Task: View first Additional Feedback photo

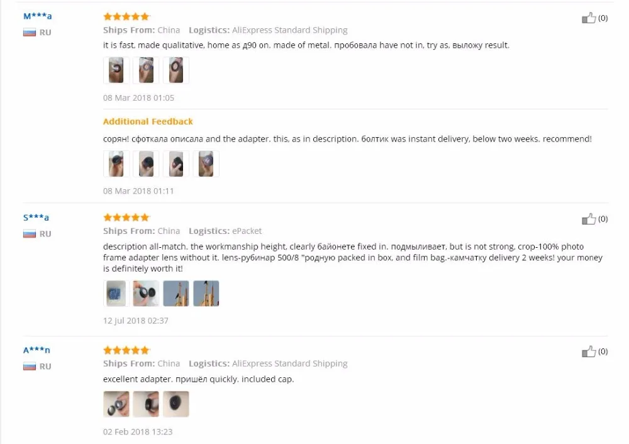Action: click(116, 164)
